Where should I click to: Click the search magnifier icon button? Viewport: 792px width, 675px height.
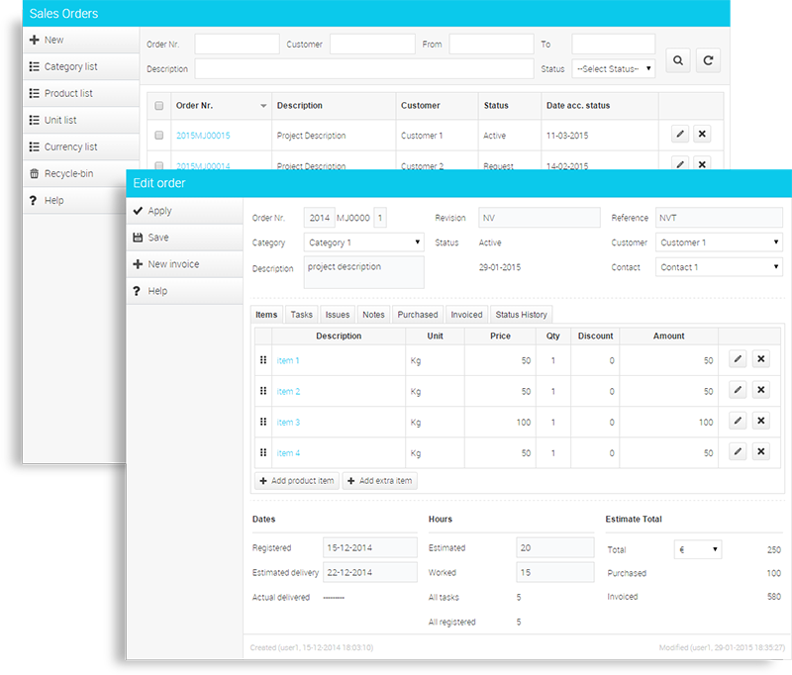tap(678, 60)
